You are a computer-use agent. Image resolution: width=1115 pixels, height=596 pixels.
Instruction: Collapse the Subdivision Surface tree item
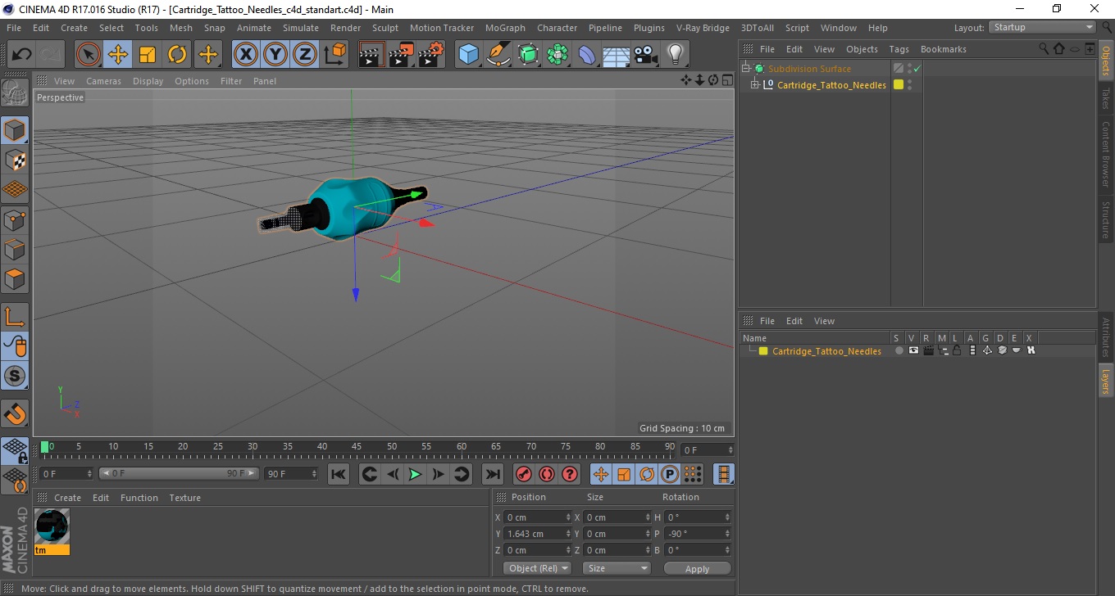746,69
